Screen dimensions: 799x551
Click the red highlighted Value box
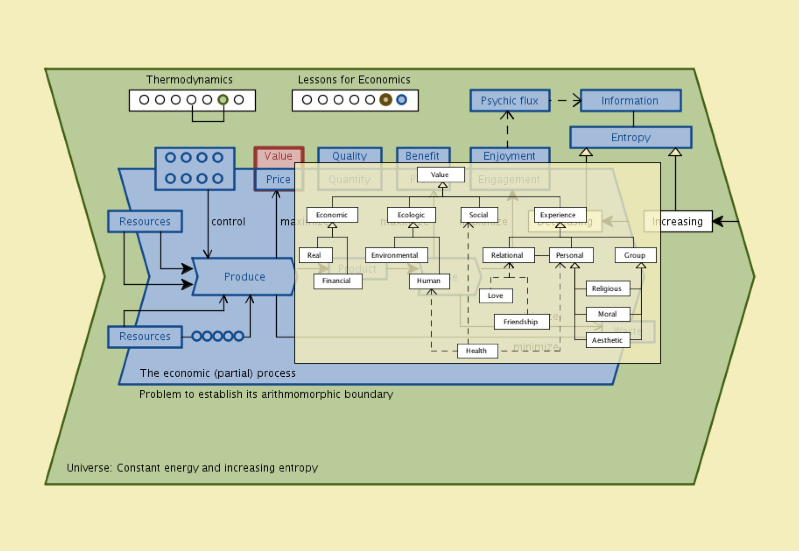pyautogui.click(x=278, y=156)
